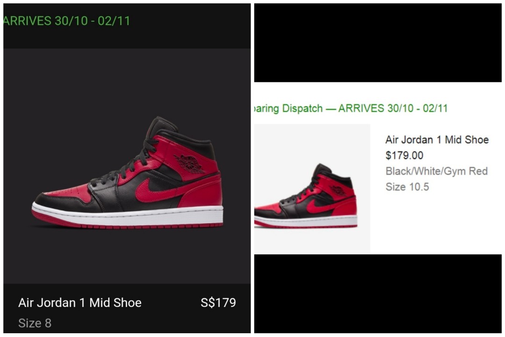The image size is (505, 337).
Task: Click the black redacted block above dispatch status
Action: 378,43
